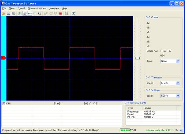This screenshot has width=185, height=134.
Task: Click the dots display mode toolbar icon
Action: click(35, 13)
